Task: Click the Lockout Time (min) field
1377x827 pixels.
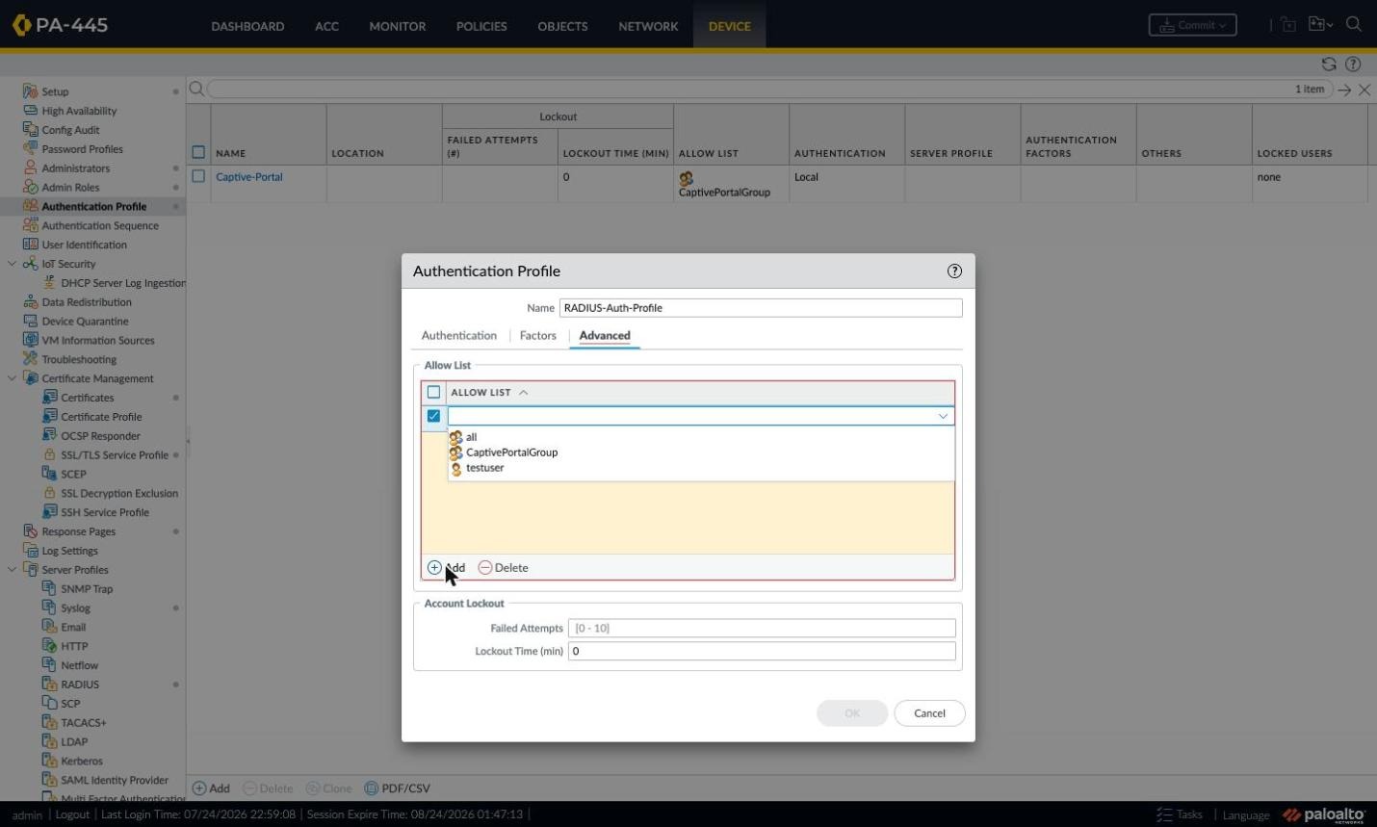Action: 762,651
